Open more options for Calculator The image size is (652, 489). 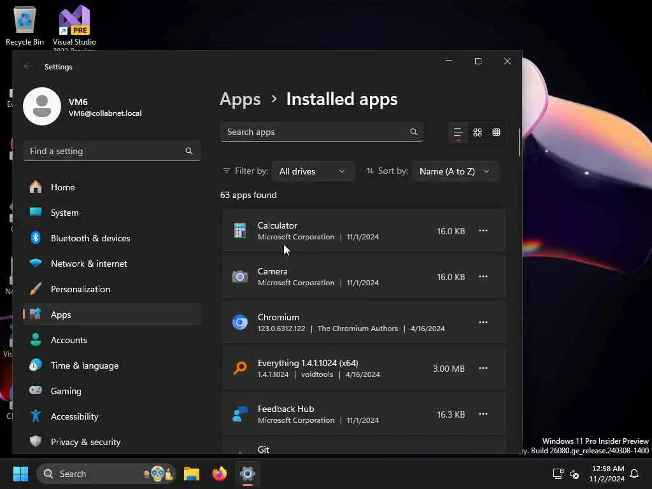coord(483,230)
